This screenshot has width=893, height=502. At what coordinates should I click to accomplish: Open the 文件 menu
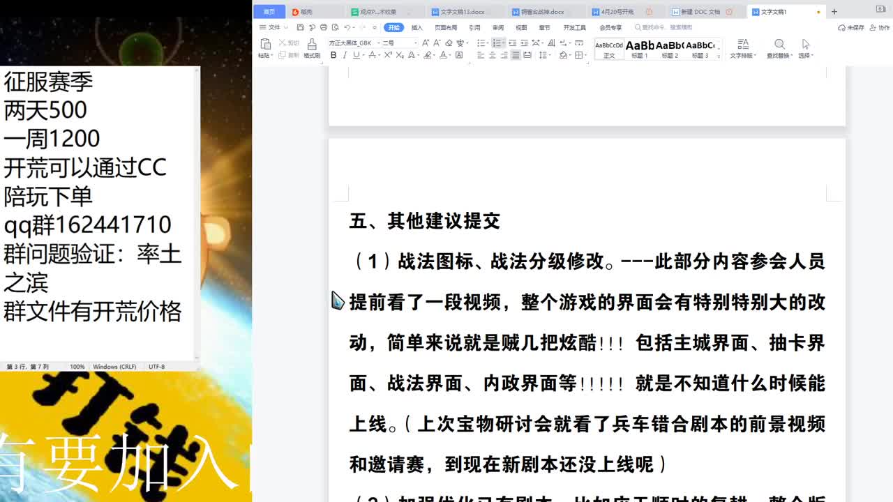[273, 27]
